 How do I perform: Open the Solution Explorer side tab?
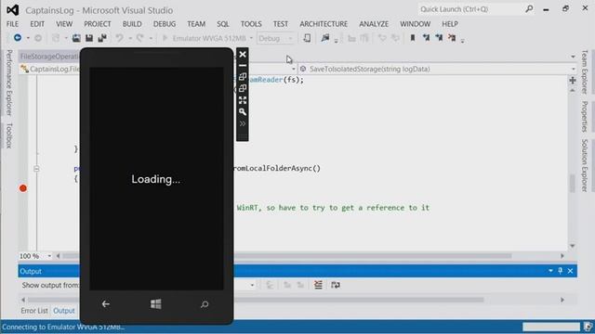tap(585, 165)
